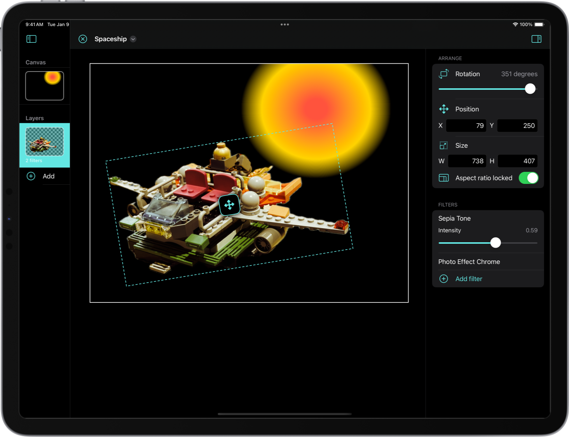Click the Rotation slider knob
This screenshot has height=437, width=569.
530,89
